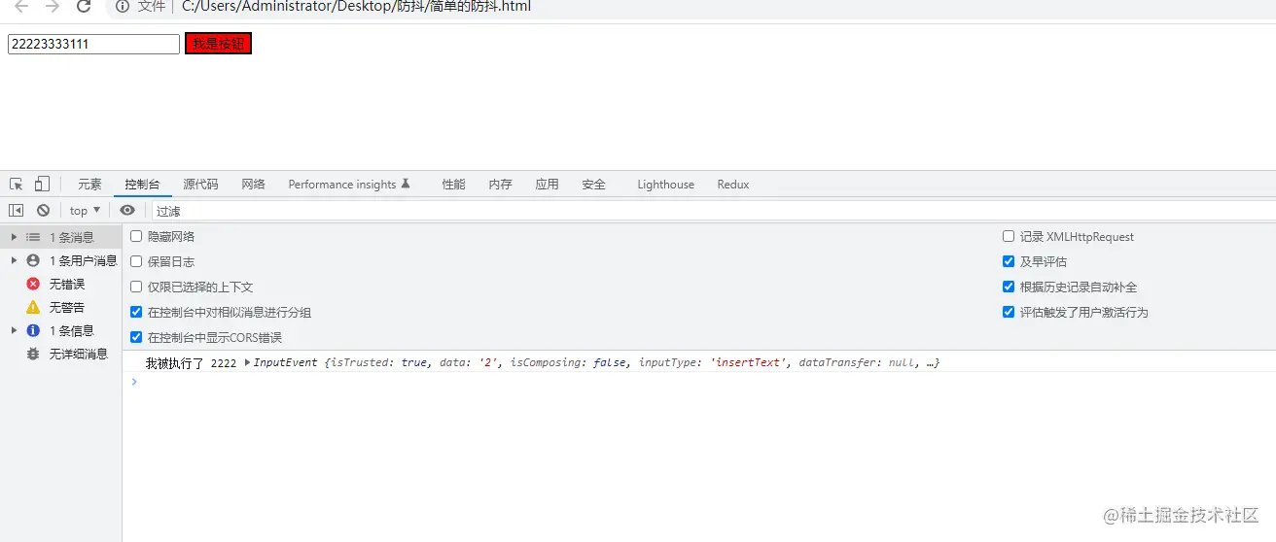Enable 记录 XMLHttpRequest checkbox
Image resolution: width=1276 pixels, height=542 pixels.
(1009, 236)
